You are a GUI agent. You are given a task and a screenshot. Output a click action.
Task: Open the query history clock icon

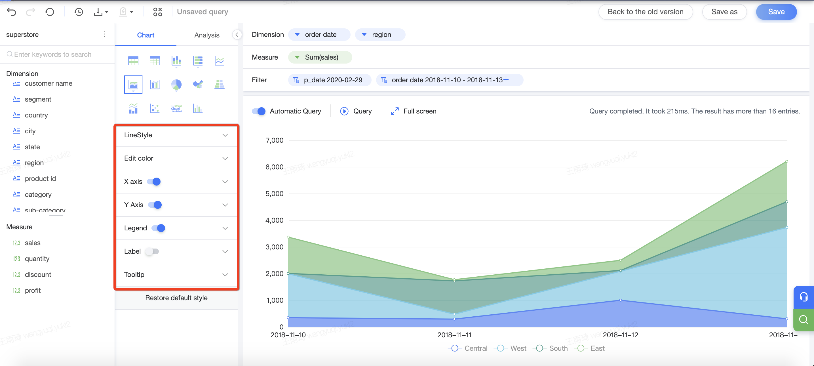click(x=78, y=12)
